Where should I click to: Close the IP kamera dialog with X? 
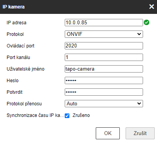tap(152, 7)
